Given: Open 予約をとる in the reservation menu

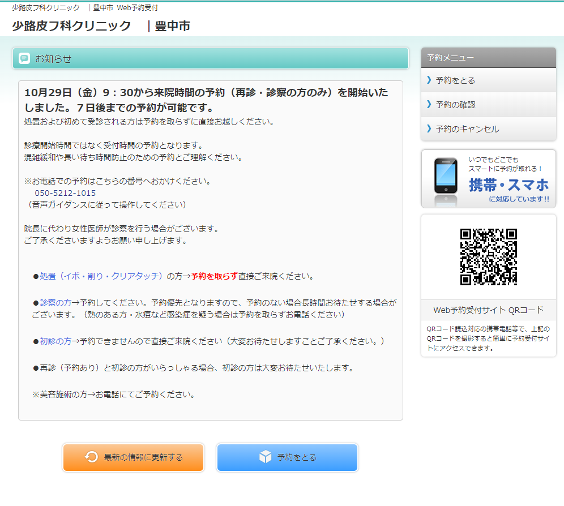Looking at the screenshot, I should (489, 80).
